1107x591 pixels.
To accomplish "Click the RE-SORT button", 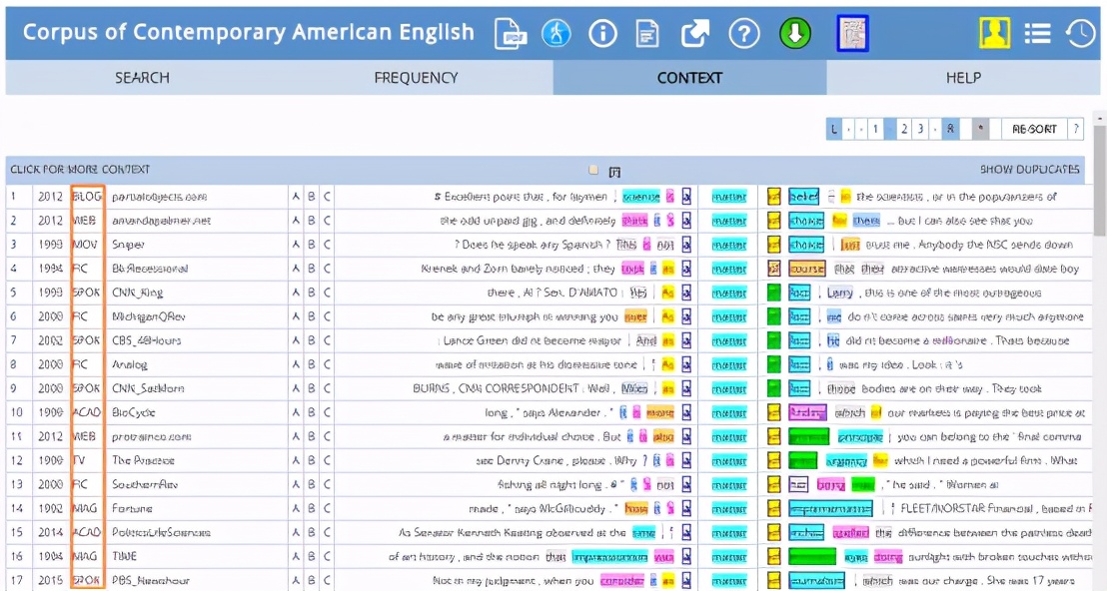I will [x=1034, y=129].
